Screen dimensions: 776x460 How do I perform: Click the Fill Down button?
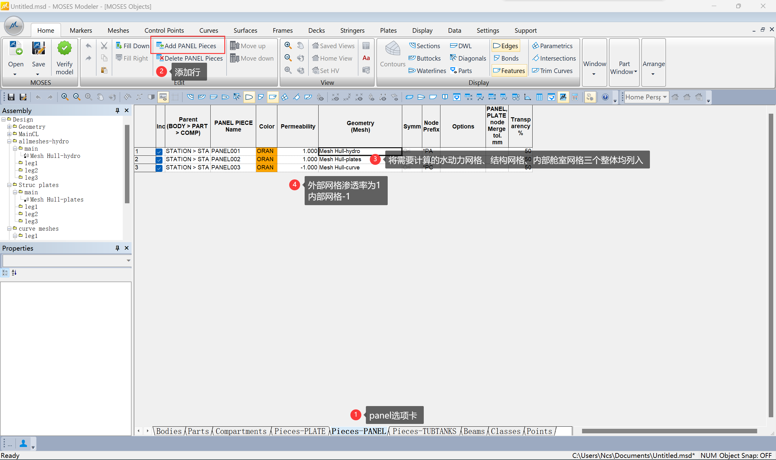tap(132, 46)
